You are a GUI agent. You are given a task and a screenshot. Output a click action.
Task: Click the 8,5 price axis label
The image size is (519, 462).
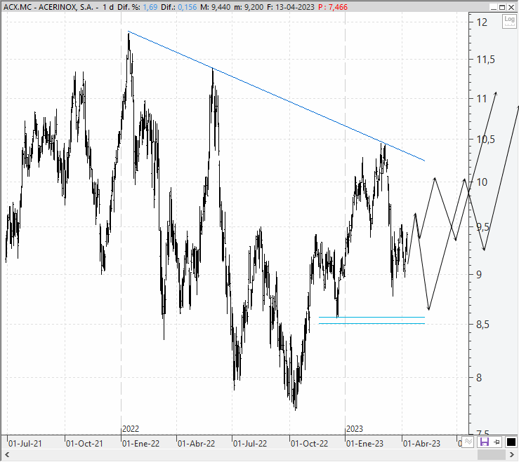(x=482, y=325)
